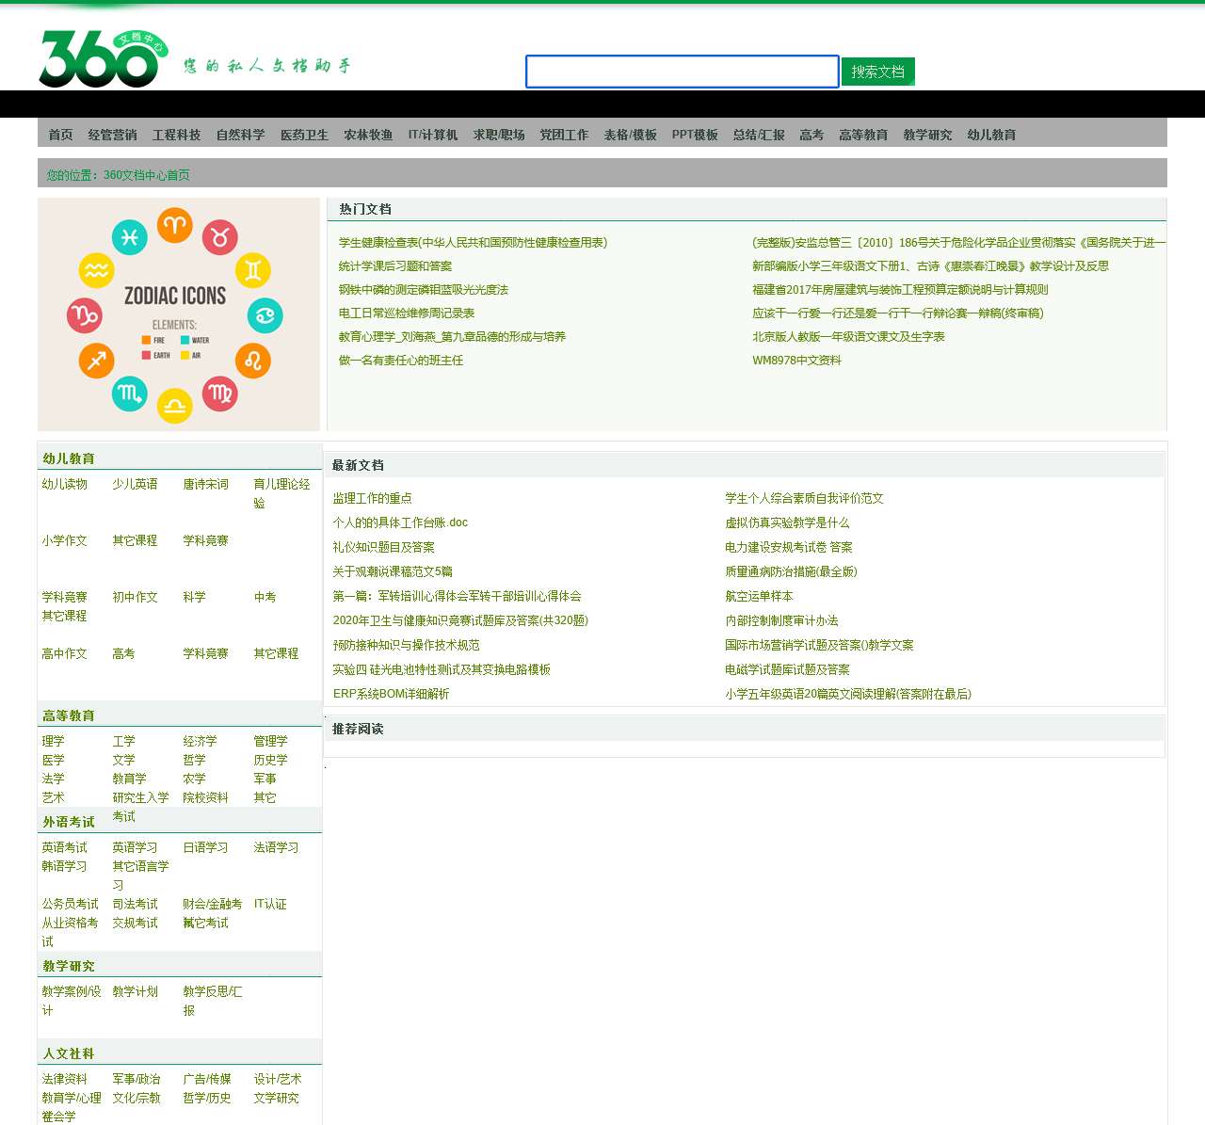Open the 监理工作的重点 latest document link

point(372,498)
